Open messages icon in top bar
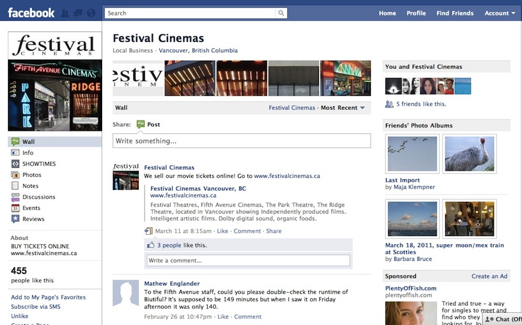The width and height of the screenshot is (522, 325). point(78,13)
